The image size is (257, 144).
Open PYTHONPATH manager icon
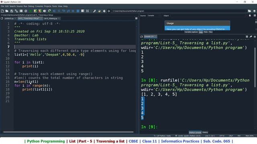coord(99,11)
